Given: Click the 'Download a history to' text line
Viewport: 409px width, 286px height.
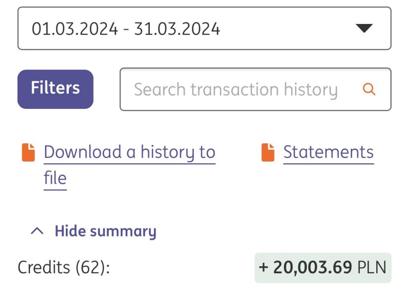Looking at the screenshot, I should (x=129, y=153).
